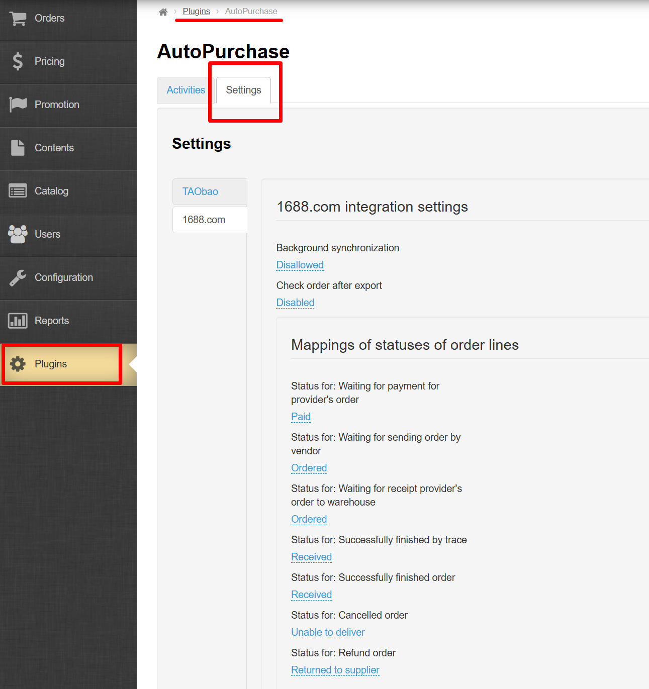This screenshot has height=689, width=649.
Task: Click the Plugins gear icon
Action: [x=18, y=364]
